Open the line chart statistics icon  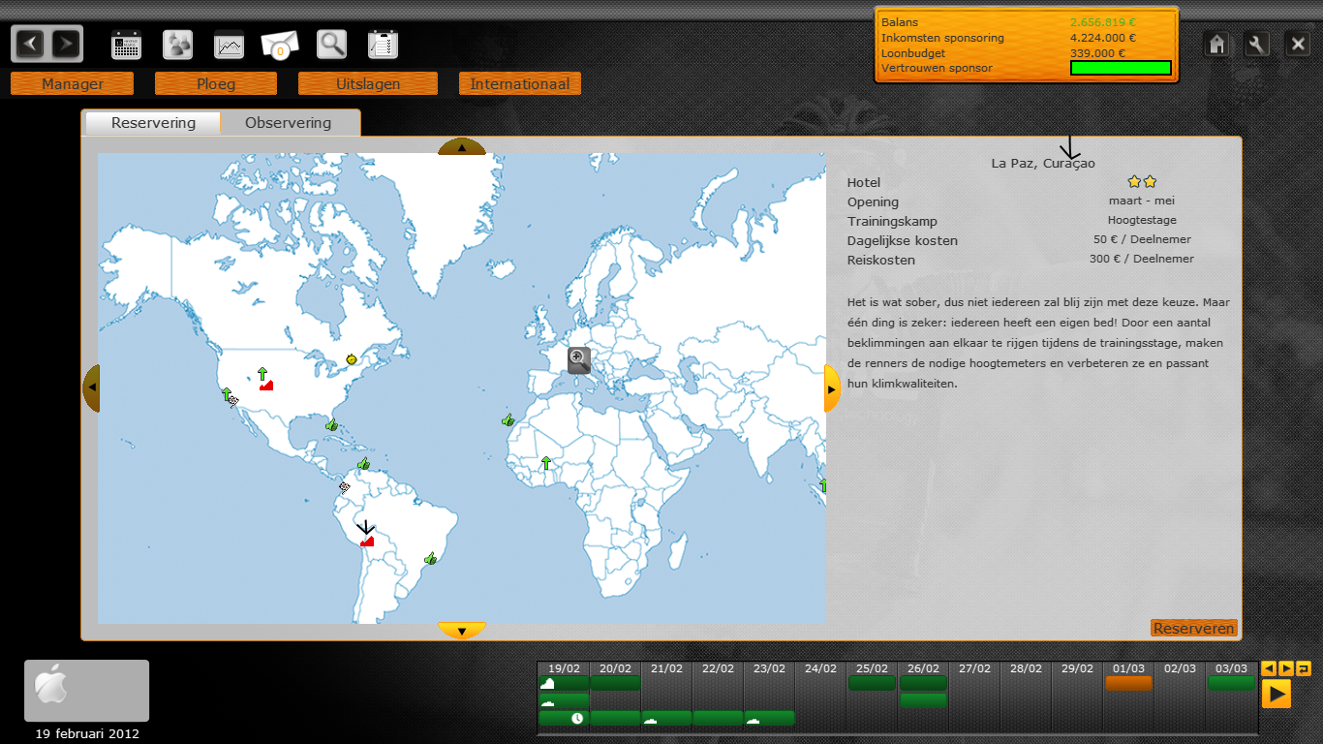click(x=230, y=45)
